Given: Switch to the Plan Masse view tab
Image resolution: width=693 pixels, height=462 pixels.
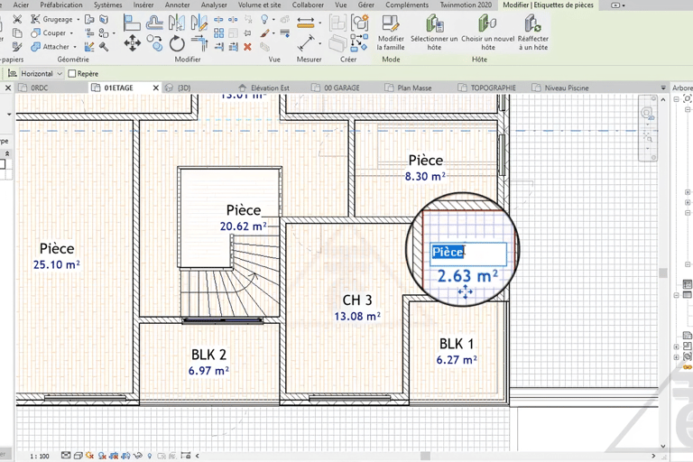Looking at the screenshot, I should point(414,88).
